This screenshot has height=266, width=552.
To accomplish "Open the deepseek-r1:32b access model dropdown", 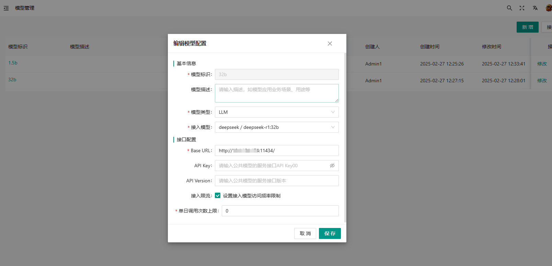I will [x=276, y=127].
